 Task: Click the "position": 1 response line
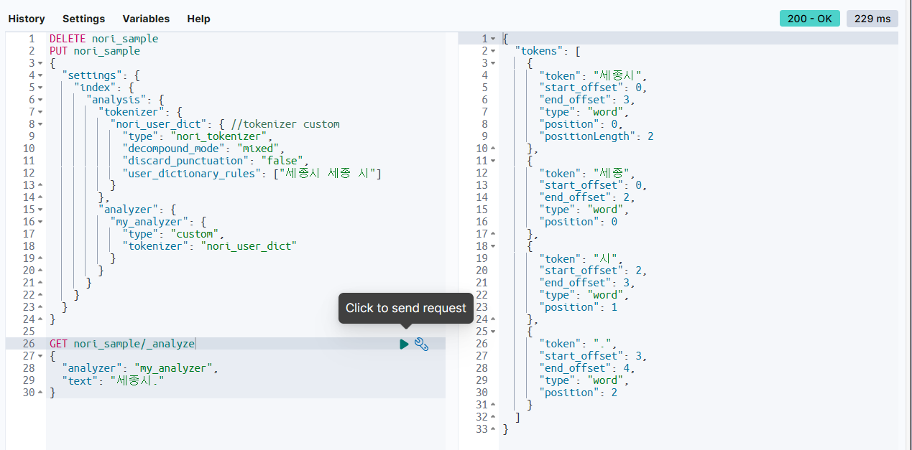(x=579, y=307)
